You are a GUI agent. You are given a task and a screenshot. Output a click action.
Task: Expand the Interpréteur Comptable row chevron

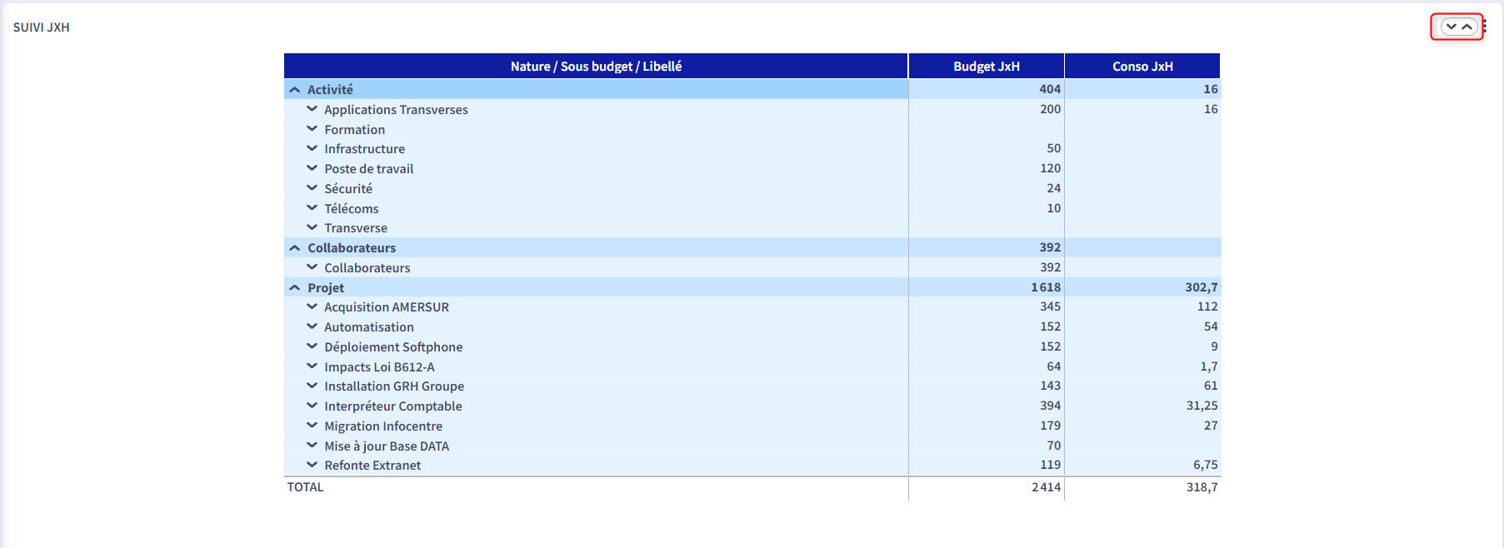click(312, 406)
